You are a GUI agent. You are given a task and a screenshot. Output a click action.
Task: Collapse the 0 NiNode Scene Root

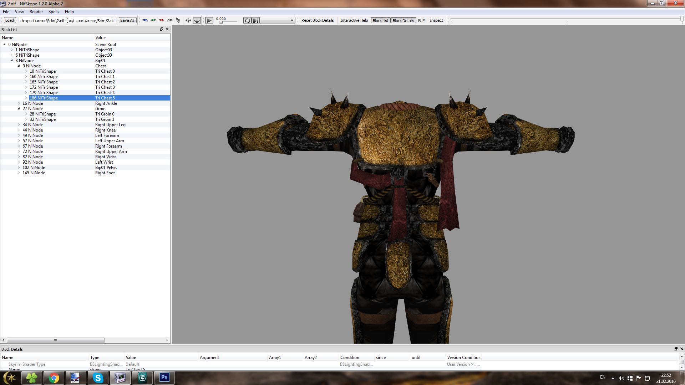4,45
